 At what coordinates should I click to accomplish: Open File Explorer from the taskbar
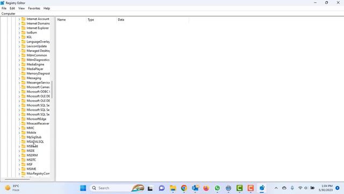point(173,188)
